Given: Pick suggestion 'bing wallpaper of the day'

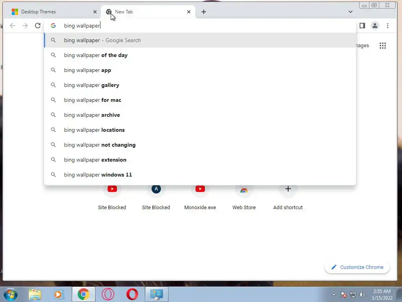Looking at the screenshot, I should pos(200,55).
